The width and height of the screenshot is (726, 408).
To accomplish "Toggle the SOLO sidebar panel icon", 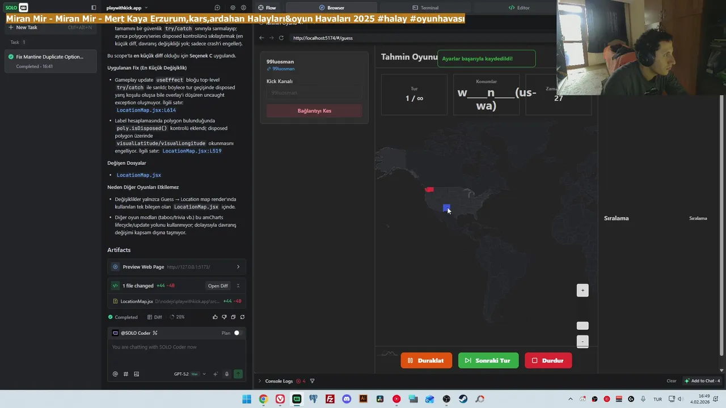I will point(94,8).
